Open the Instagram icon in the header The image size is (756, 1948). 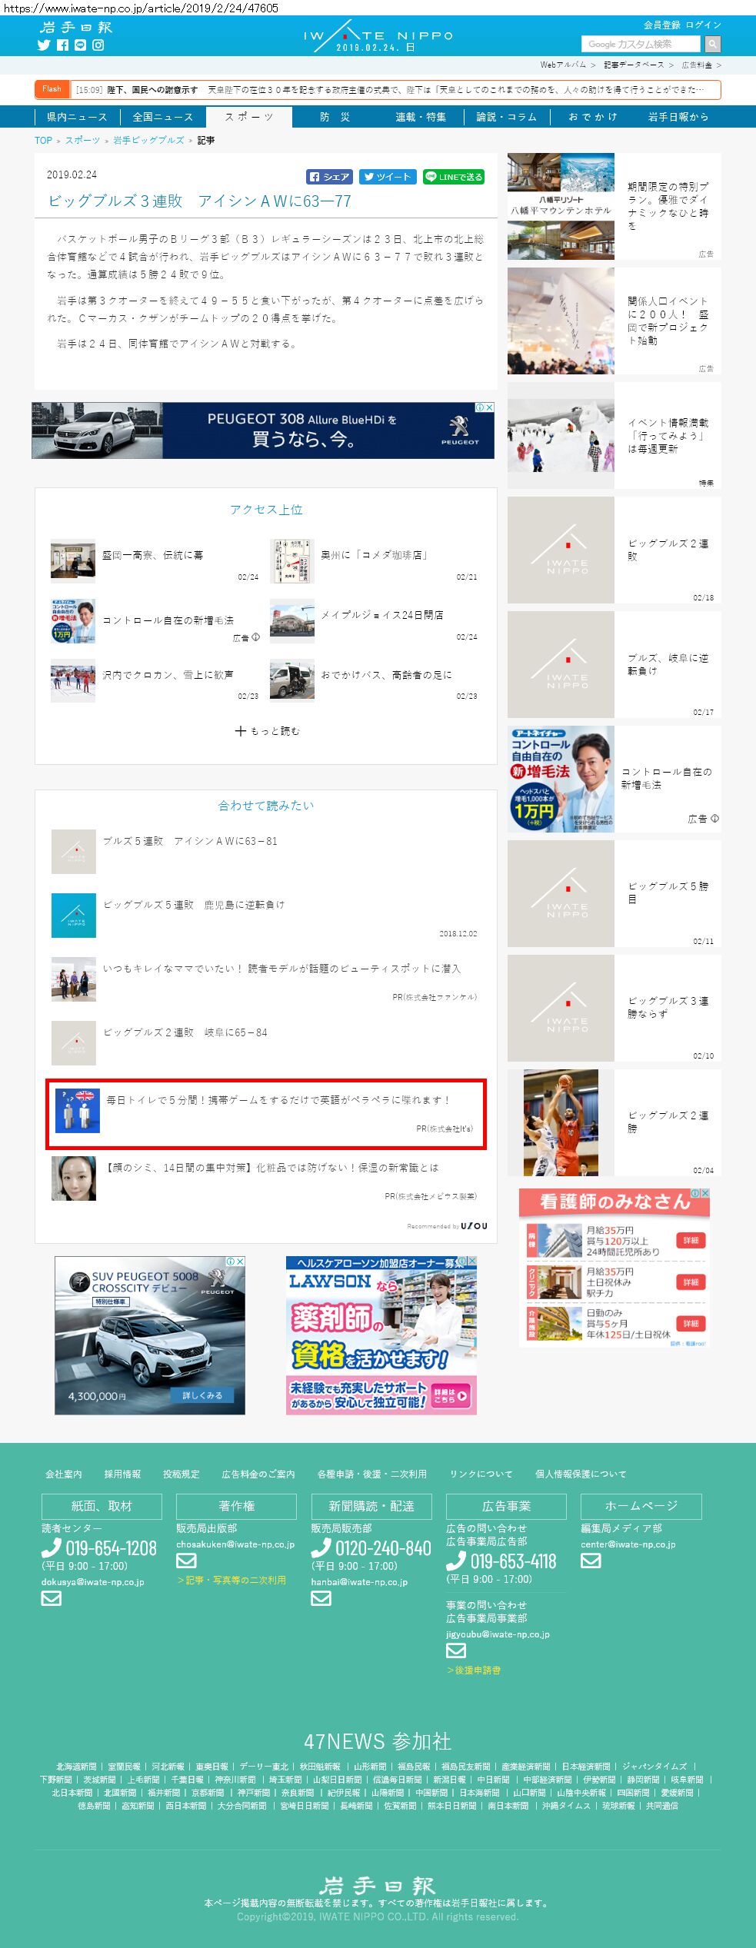coord(98,45)
